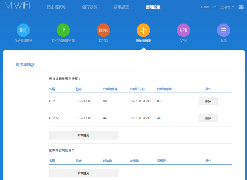Click 新增規則 under 連接埠轉發規則清單

(x=83, y=135)
